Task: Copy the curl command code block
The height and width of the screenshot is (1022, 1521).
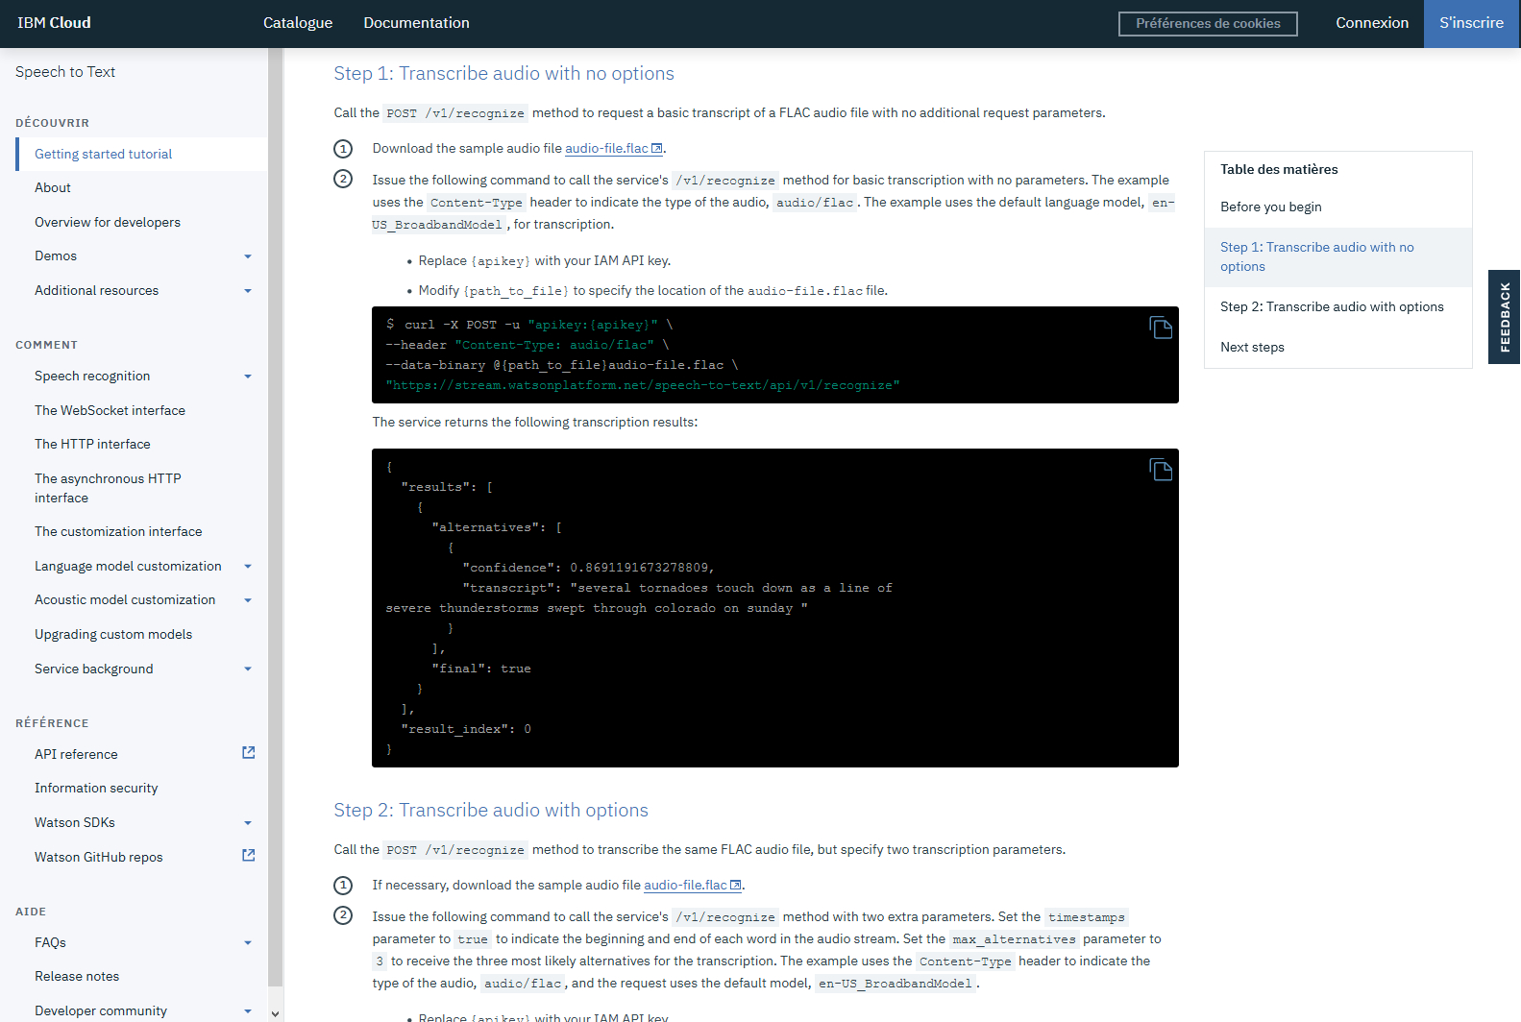Action: coord(1161,328)
